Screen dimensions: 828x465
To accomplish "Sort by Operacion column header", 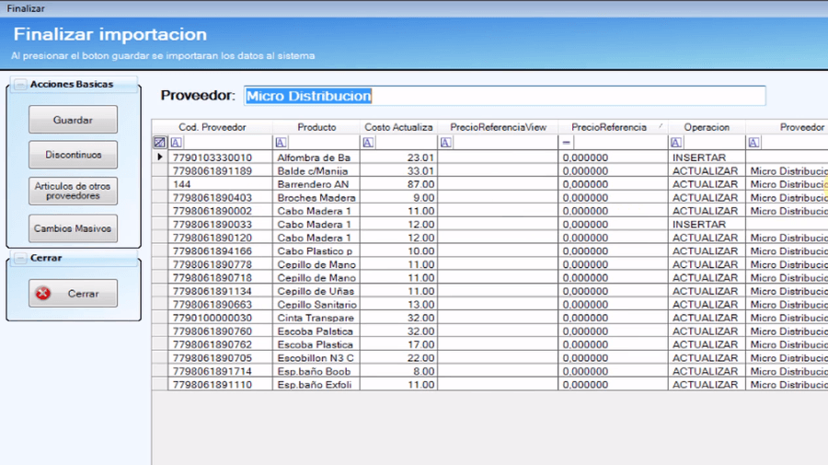I will click(706, 127).
